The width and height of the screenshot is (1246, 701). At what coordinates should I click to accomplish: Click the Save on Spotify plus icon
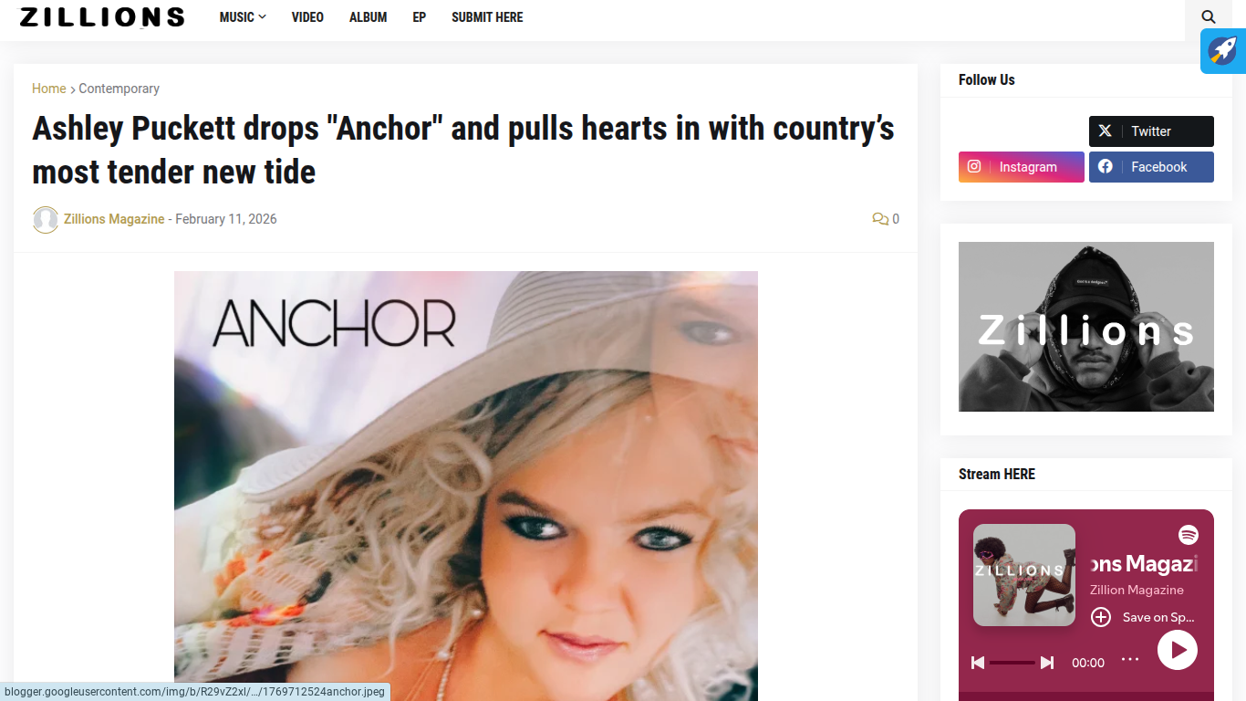[1101, 617]
